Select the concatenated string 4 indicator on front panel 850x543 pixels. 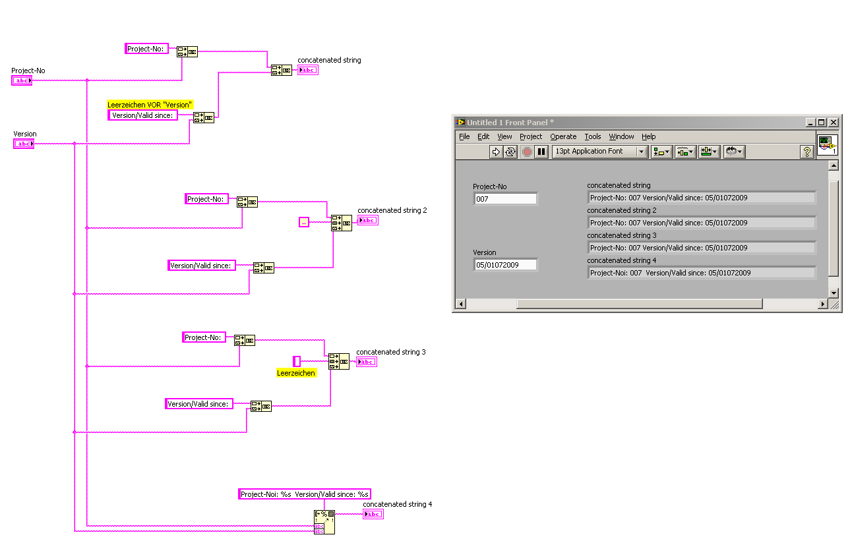[x=702, y=273]
